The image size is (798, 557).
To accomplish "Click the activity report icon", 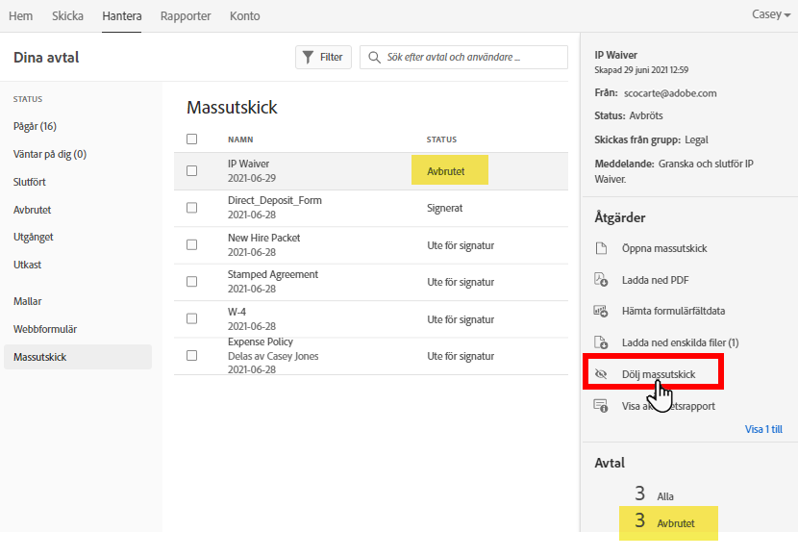I will pos(601,406).
